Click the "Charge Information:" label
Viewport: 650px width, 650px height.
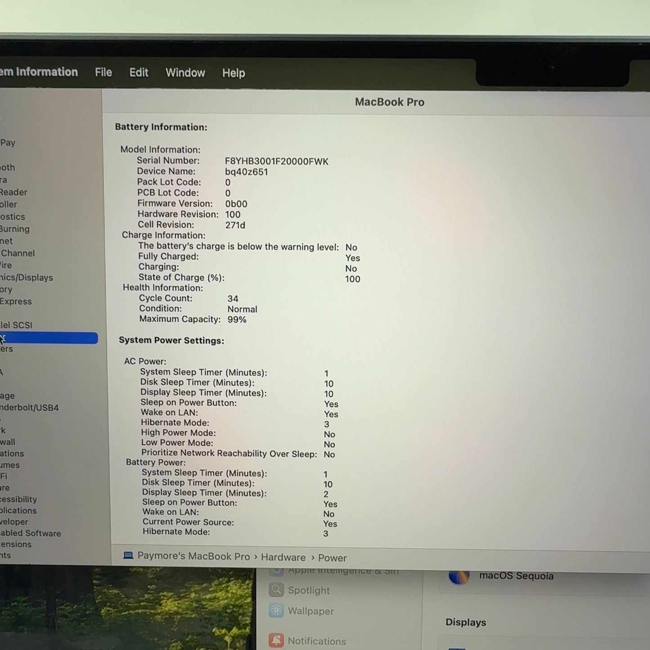(164, 235)
